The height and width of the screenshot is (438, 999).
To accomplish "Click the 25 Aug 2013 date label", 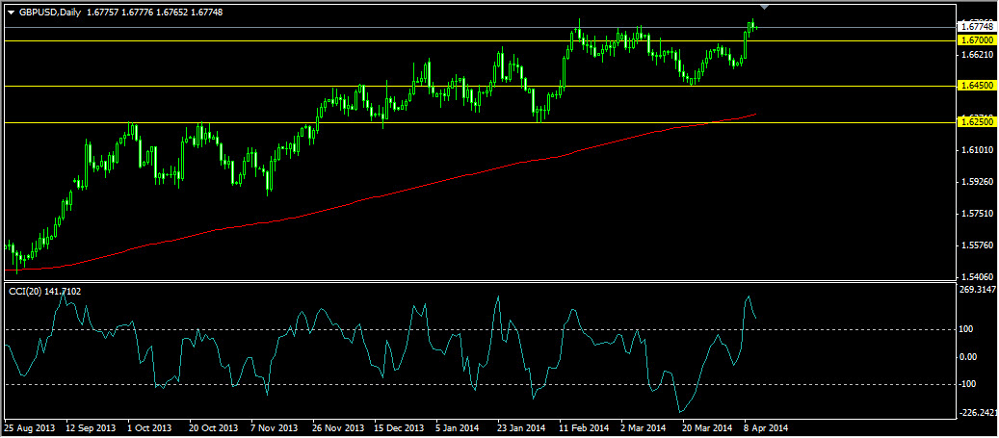I will [x=29, y=427].
